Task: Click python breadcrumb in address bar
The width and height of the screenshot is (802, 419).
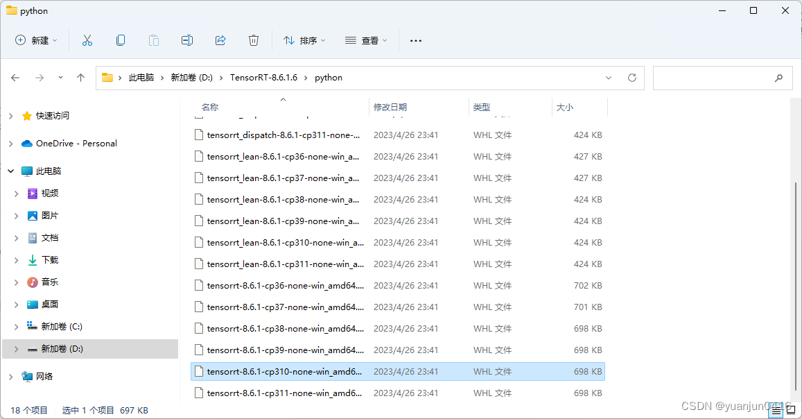Action: pyautogui.click(x=329, y=78)
